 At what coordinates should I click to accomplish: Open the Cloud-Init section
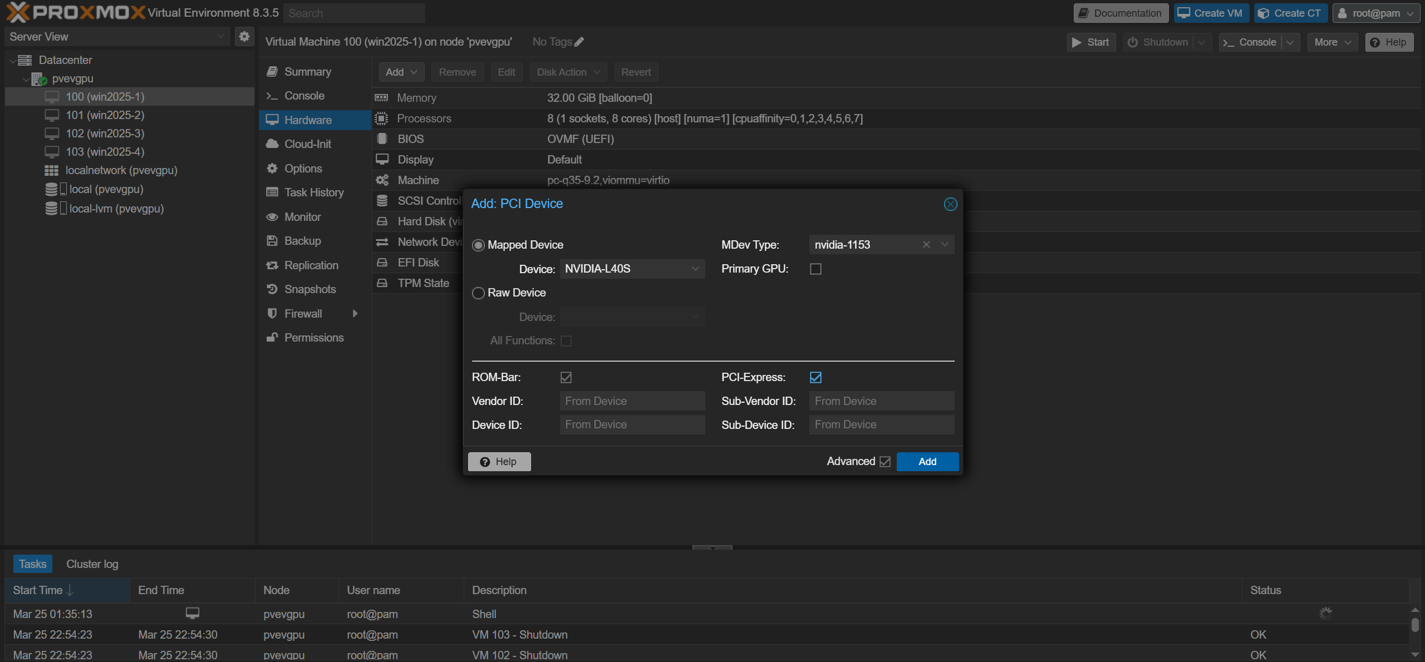[x=315, y=144]
